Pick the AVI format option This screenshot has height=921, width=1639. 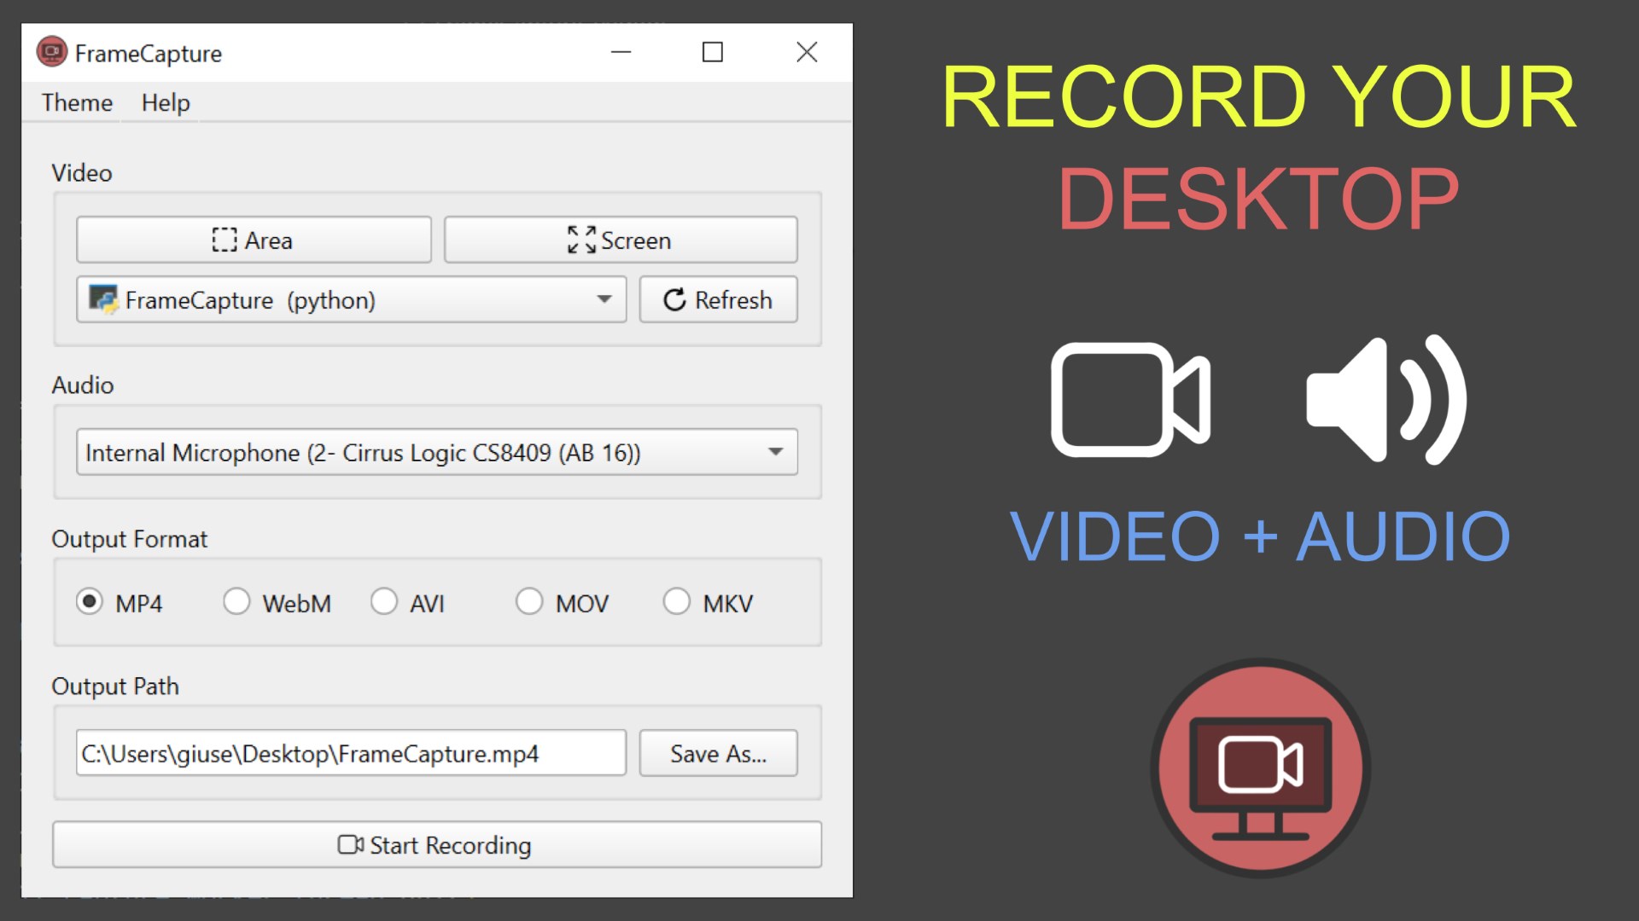click(384, 602)
